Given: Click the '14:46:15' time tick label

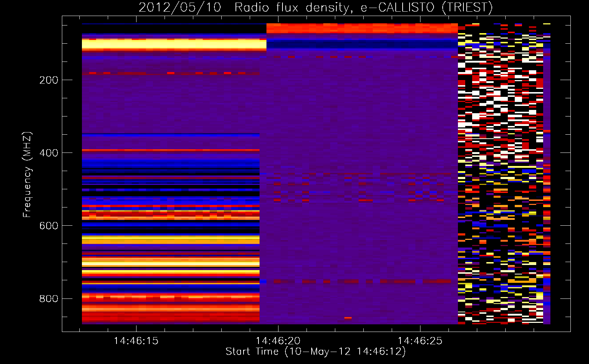Looking at the screenshot, I should 136,341.
